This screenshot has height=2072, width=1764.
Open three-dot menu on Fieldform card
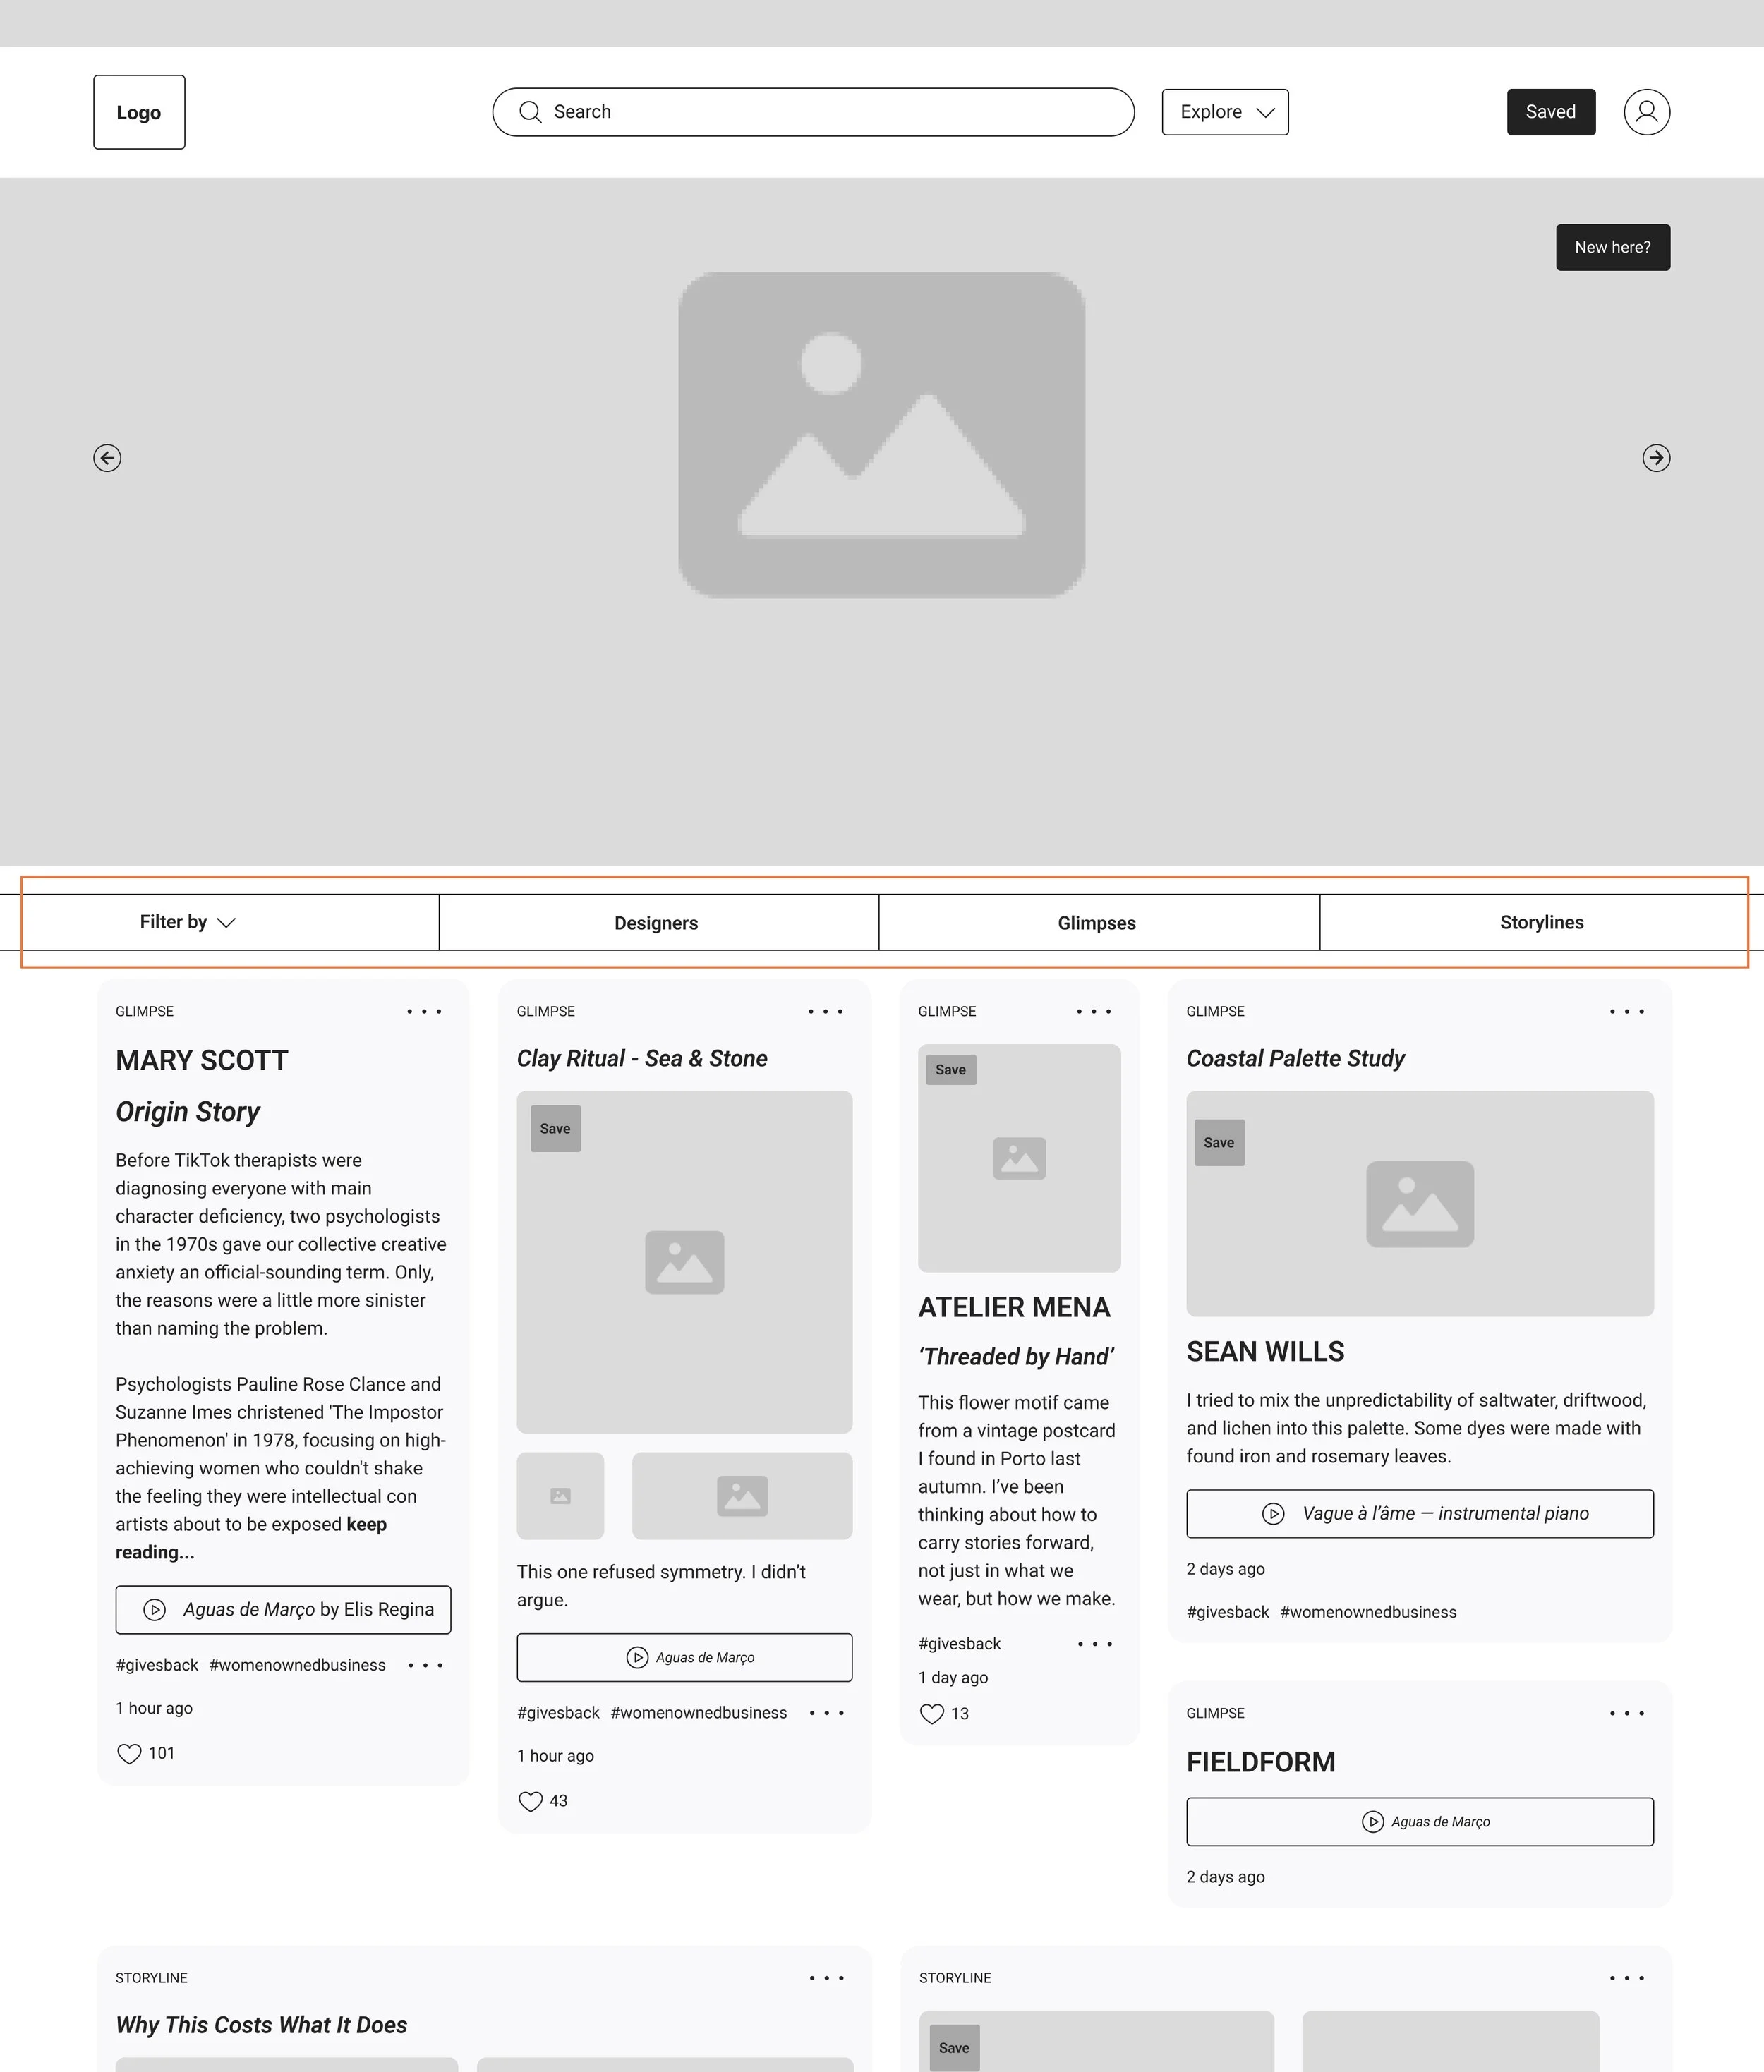[x=1626, y=1714]
